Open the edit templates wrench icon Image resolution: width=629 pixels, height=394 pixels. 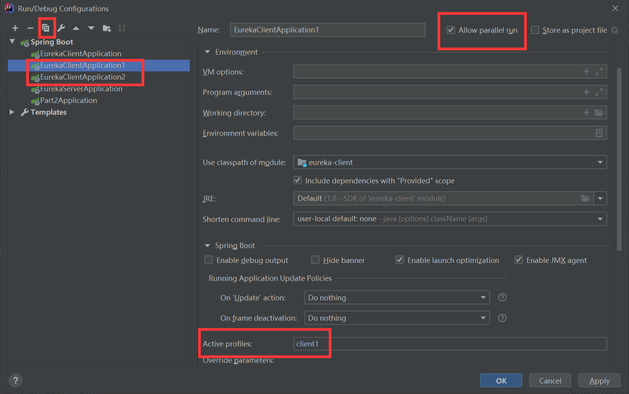[x=61, y=28]
